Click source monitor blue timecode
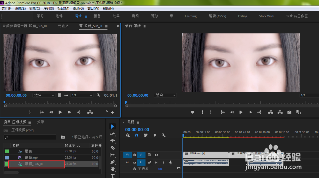This screenshot has width=319, height=178. (x=16, y=96)
